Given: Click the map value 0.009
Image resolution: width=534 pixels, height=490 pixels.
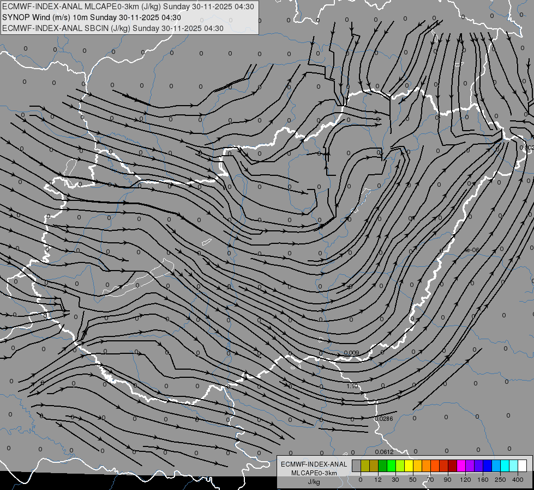Looking at the screenshot, I should click(351, 353).
